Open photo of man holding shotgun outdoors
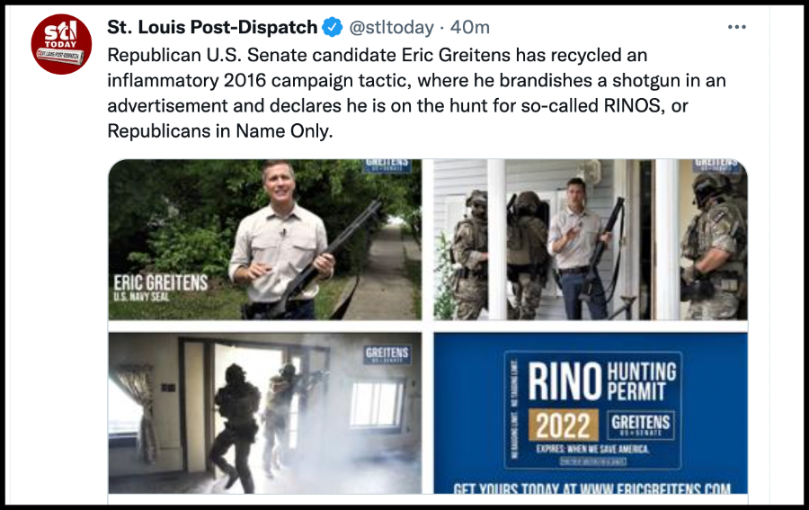This screenshot has height=510, width=809. click(x=264, y=239)
